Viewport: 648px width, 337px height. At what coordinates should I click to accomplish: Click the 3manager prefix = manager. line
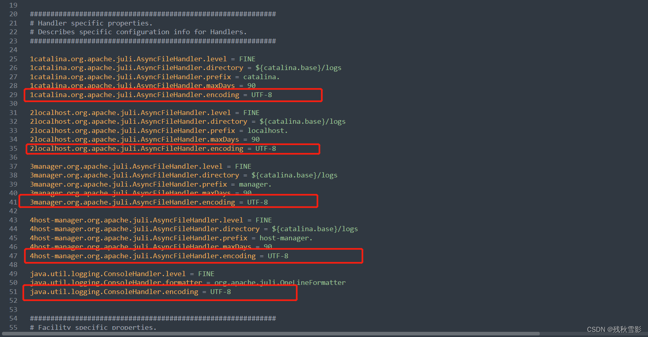[151, 184]
